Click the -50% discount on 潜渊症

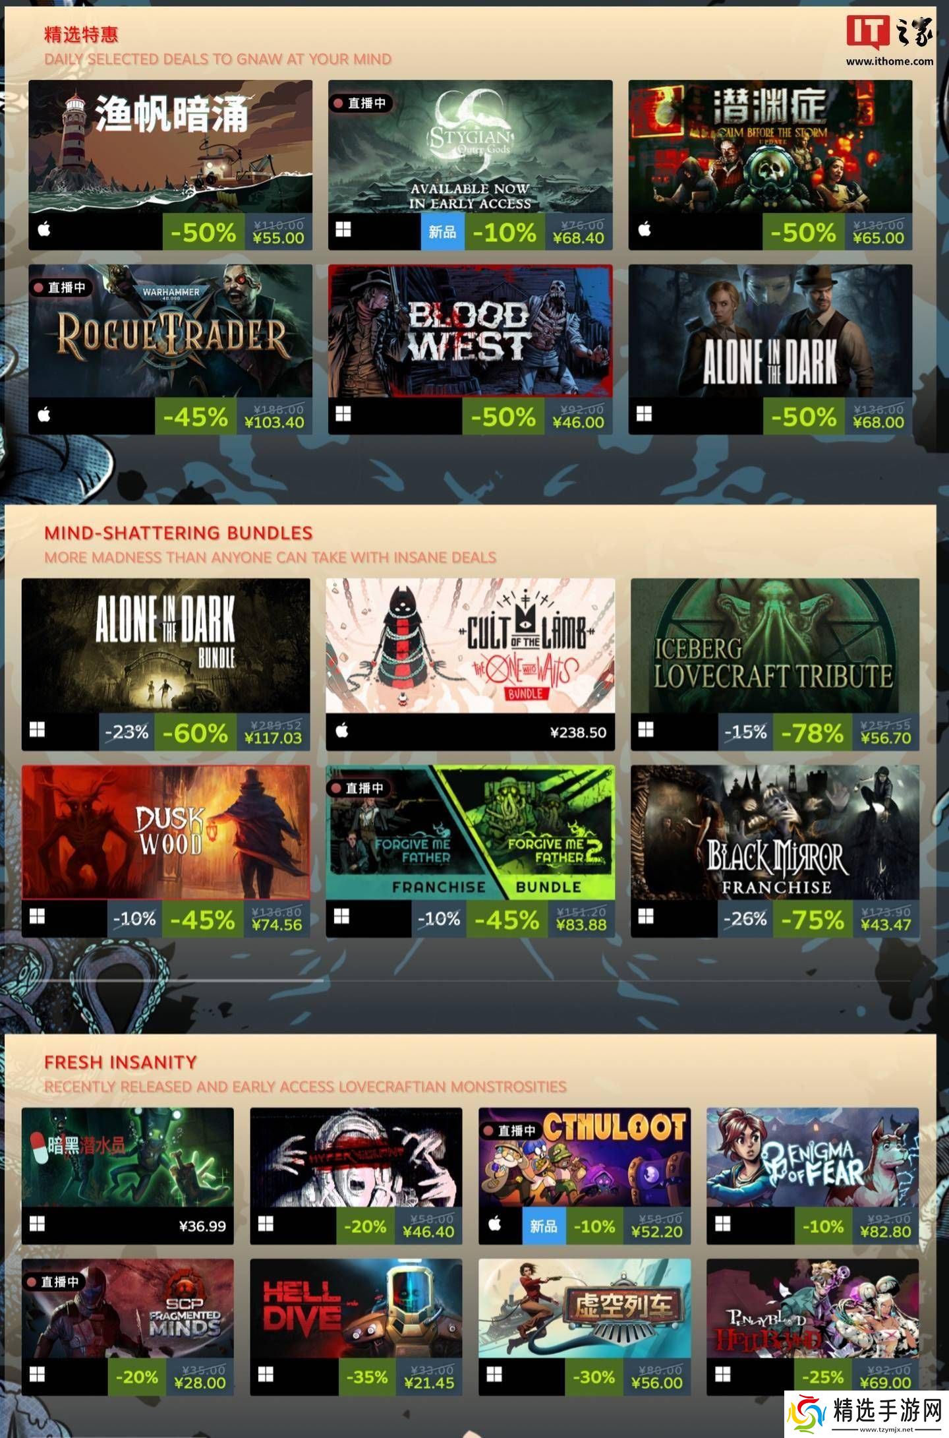[x=803, y=232]
